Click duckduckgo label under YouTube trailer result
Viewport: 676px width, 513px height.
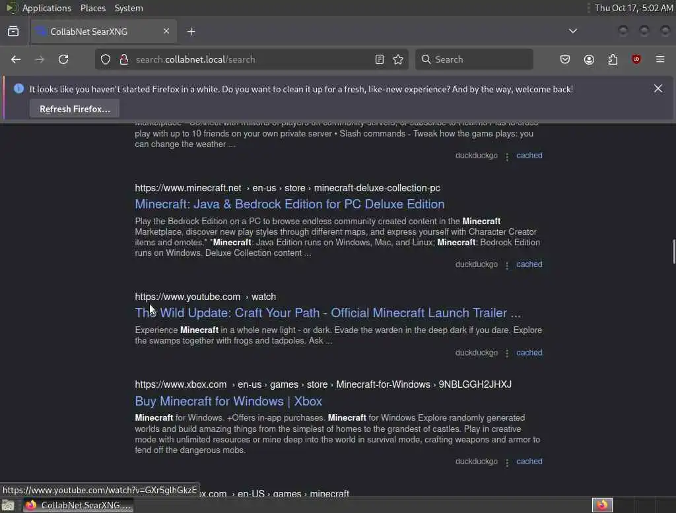tap(477, 353)
